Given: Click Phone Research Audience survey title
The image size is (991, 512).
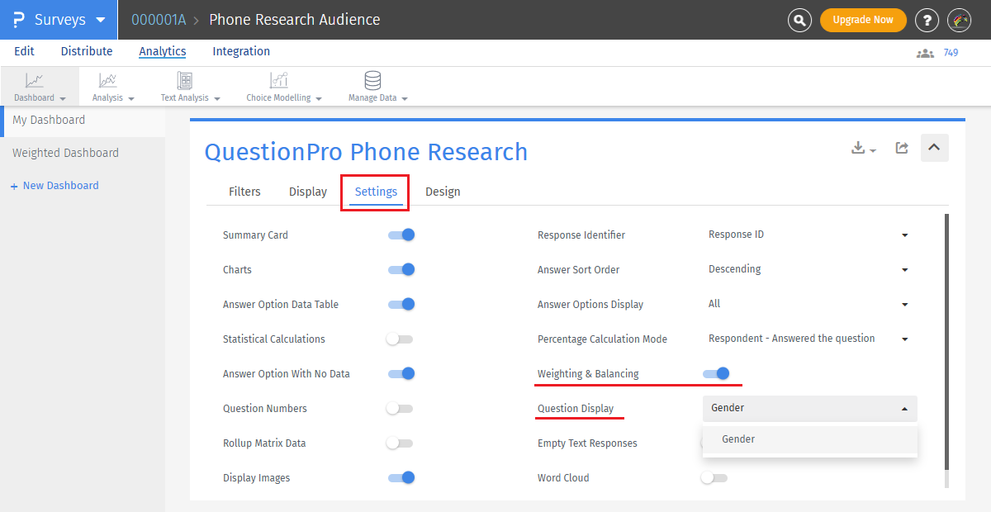Looking at the screenshot, I should [295, 20].
